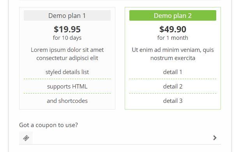Click 'detail 1' in Demo plan 2
The image size is (240, 152).
pos(173,72)
